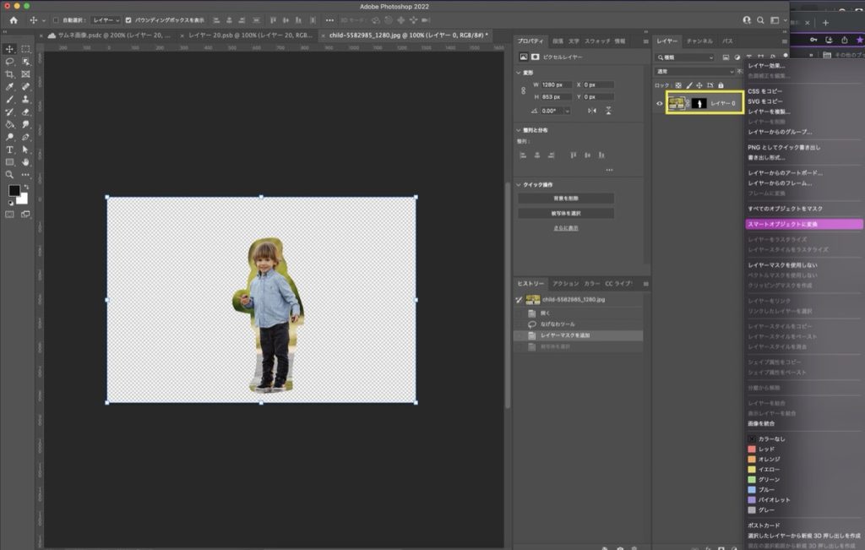Click the 被写体を選択 button
Image resolution: width=865 pixels, height=550 pixels.
566,214
